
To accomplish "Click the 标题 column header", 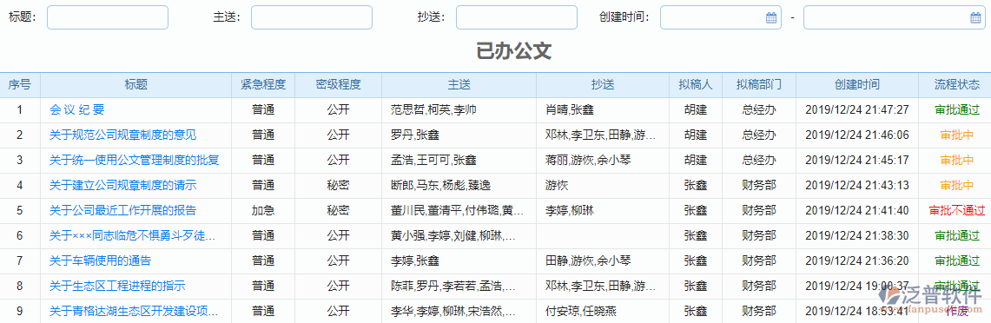I will click(x=135, y=85).
